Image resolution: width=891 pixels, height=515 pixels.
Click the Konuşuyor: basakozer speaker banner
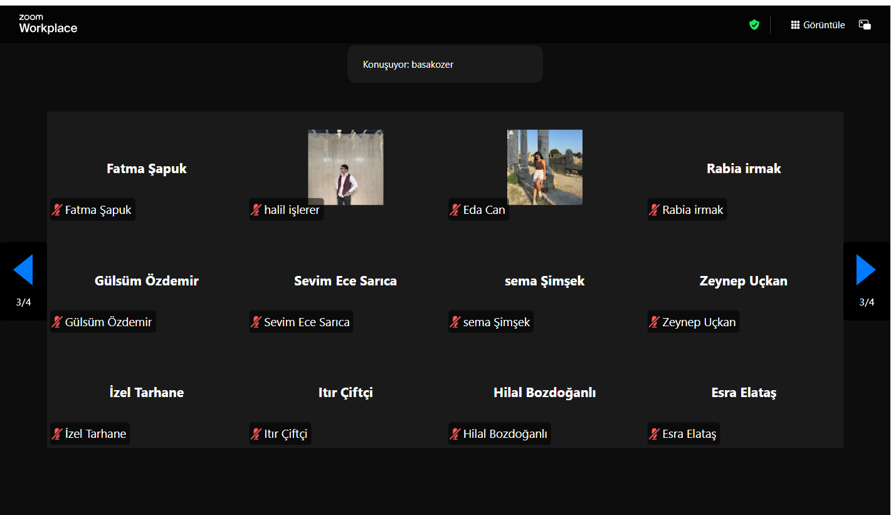445,65
